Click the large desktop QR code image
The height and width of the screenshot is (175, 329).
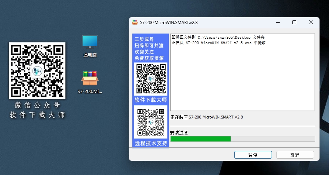coord(37,70)
